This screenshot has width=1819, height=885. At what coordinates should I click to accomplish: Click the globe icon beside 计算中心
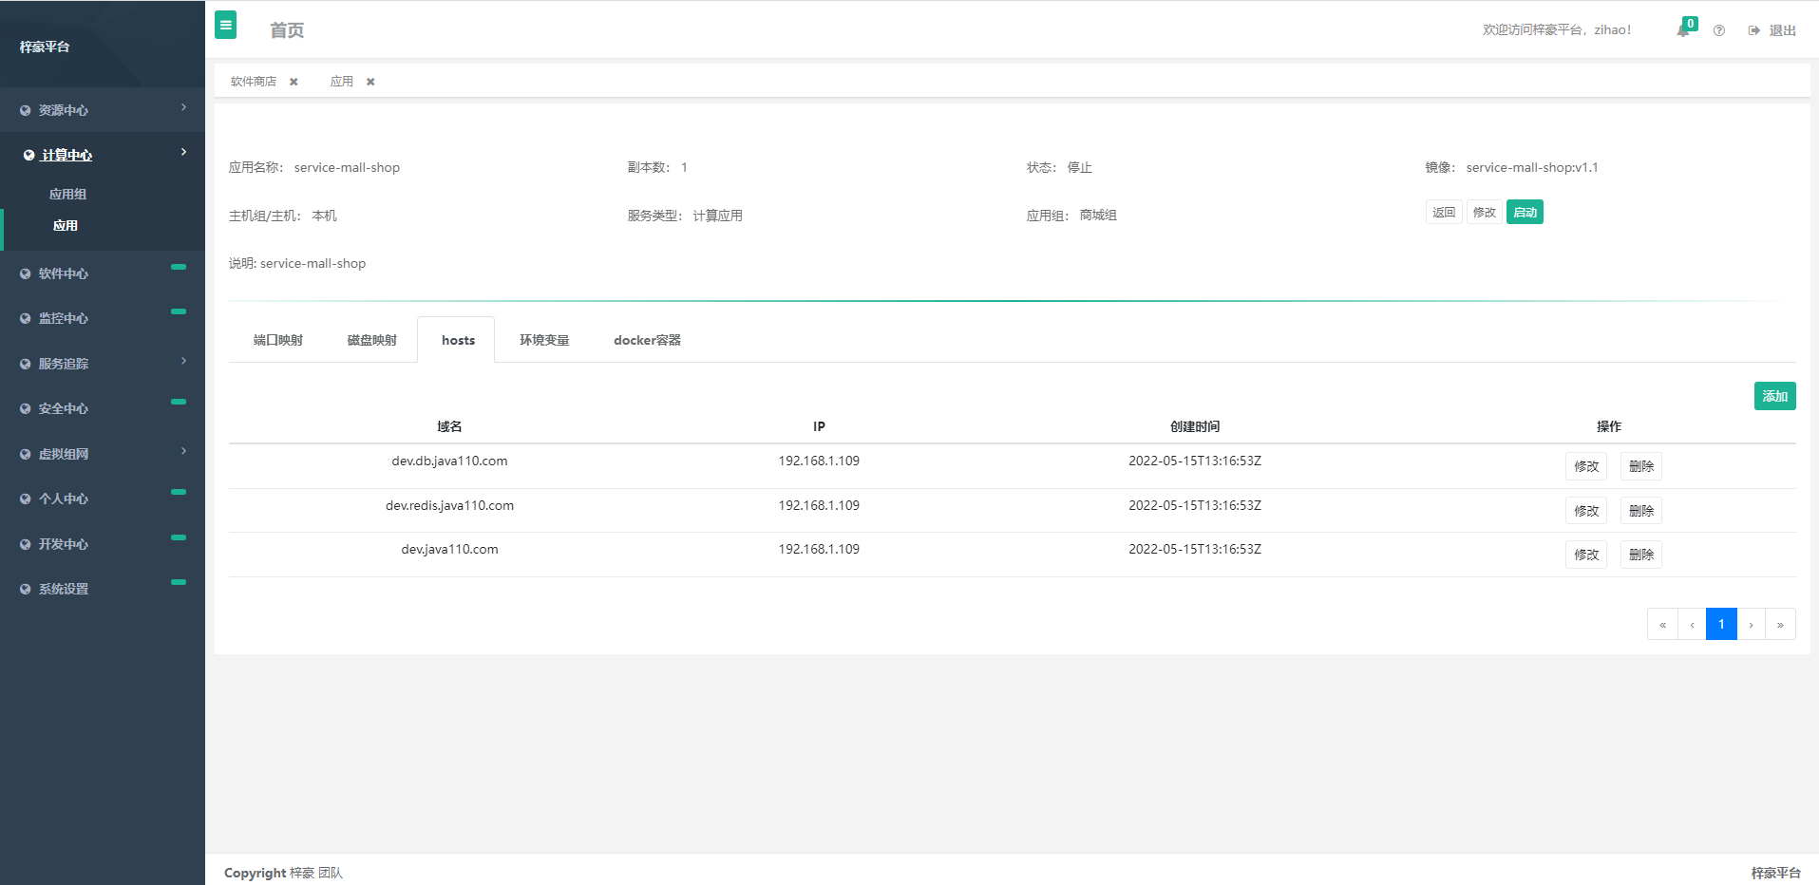pos(29,155)
